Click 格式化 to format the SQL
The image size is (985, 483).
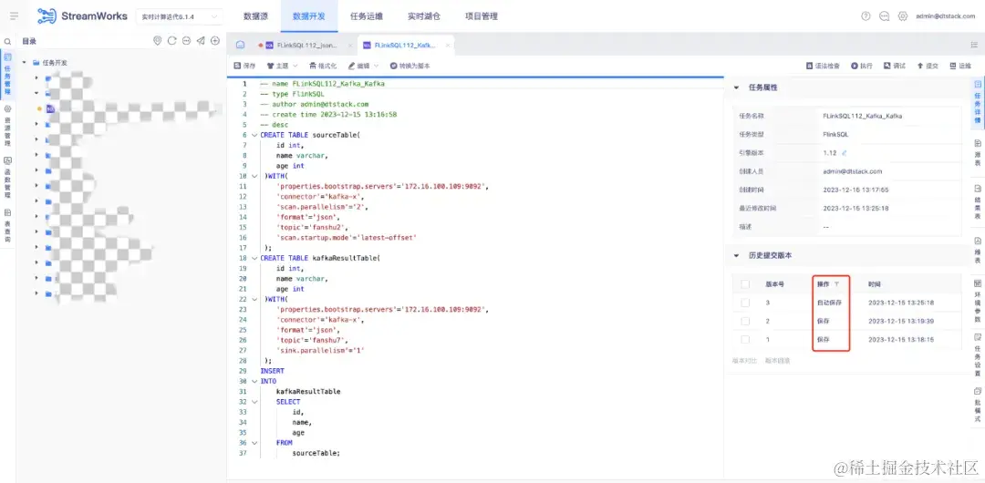[x=323, y=66]
